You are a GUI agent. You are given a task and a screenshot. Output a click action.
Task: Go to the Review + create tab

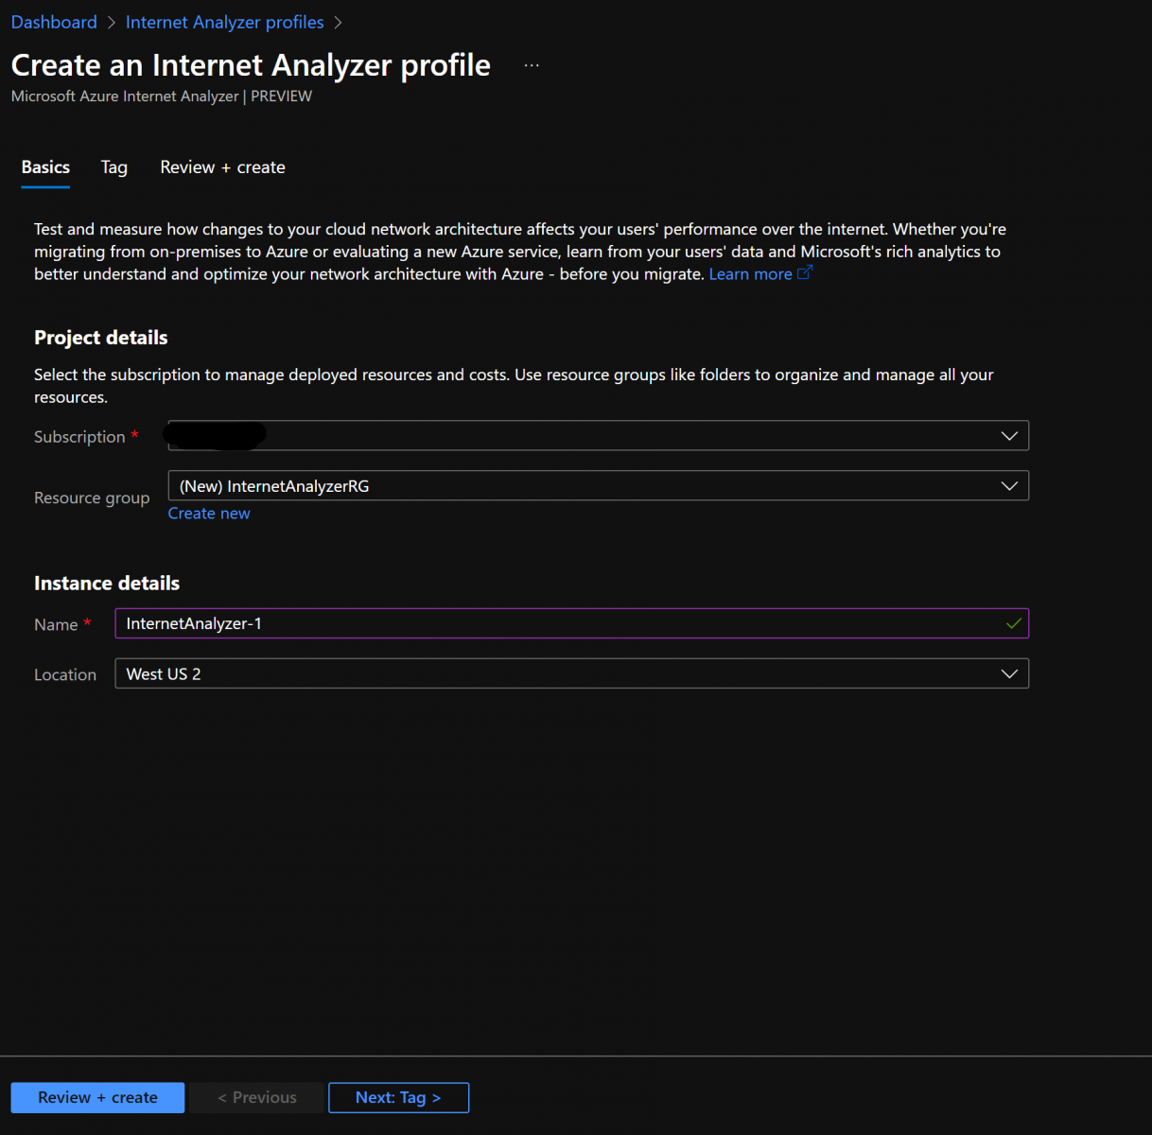(222, 167)
